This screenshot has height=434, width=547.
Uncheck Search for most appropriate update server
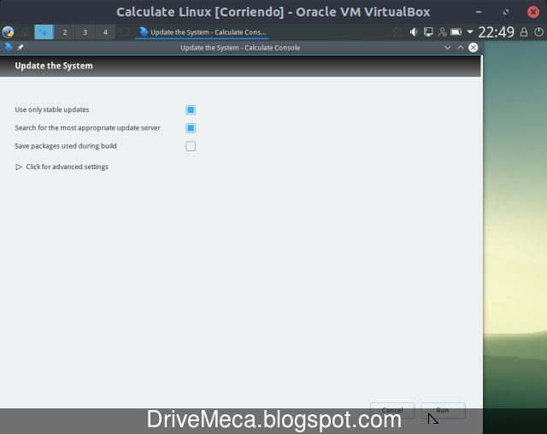(191, 128)
